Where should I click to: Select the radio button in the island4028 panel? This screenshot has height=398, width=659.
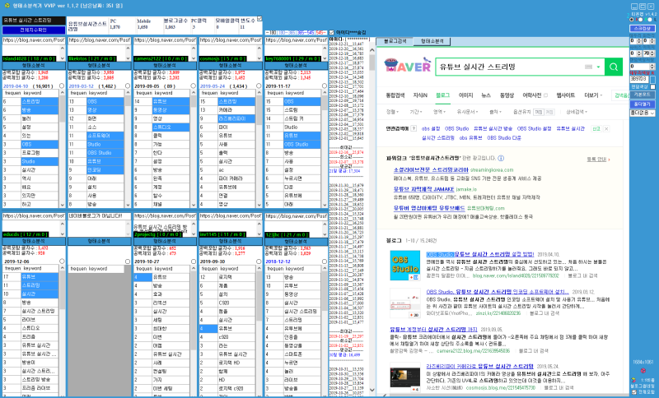click(63, 86)
